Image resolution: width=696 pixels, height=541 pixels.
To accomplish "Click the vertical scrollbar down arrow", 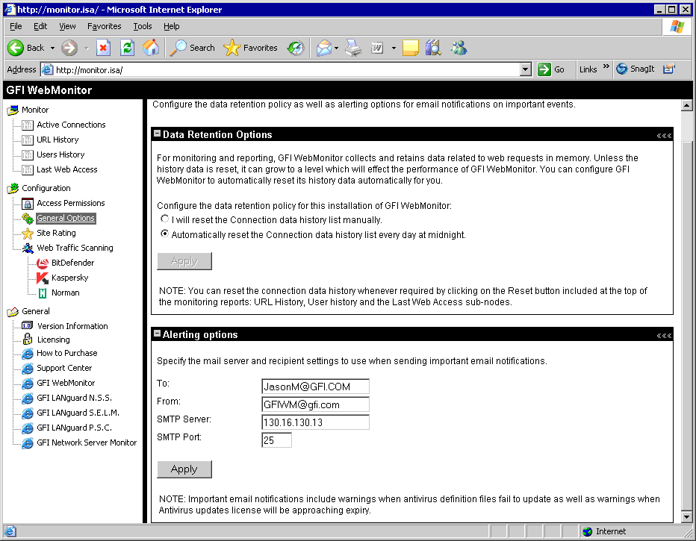I will [686, 516].
